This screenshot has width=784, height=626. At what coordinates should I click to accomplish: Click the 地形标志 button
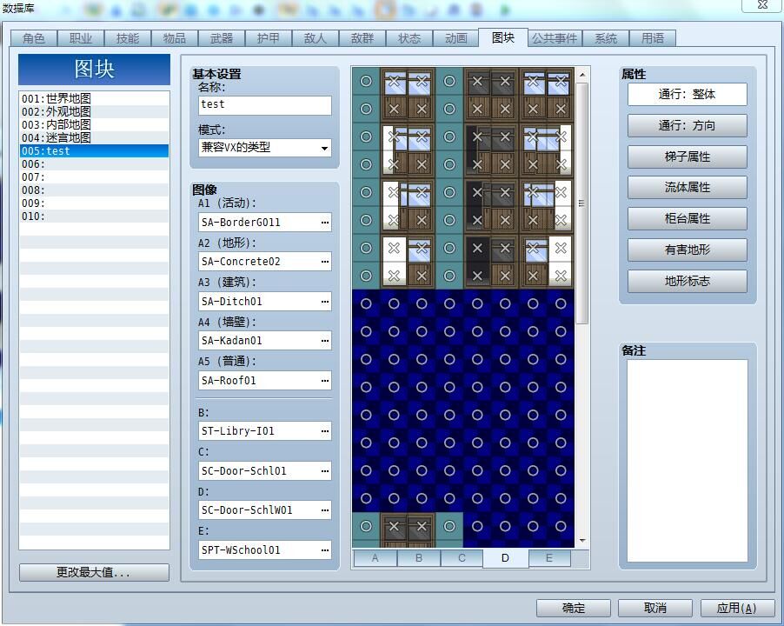tap(687, 281)
